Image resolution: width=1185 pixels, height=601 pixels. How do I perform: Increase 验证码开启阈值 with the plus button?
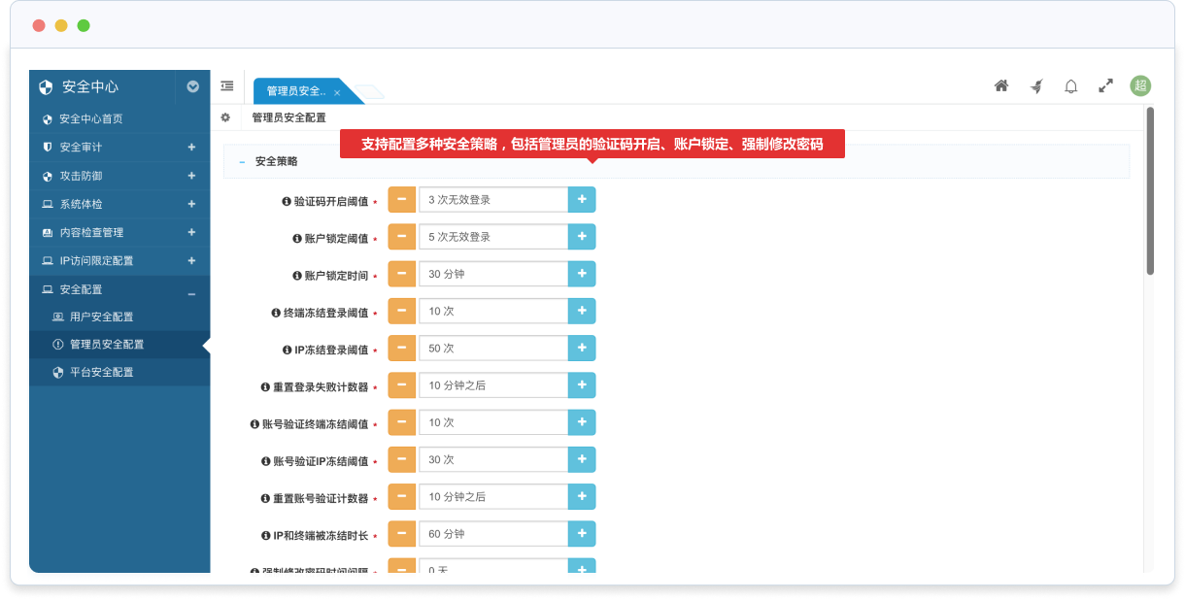582,199
